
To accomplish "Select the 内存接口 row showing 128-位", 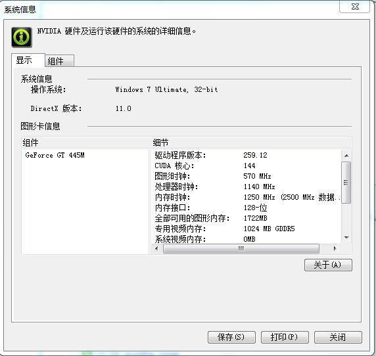I will (247, 208).
